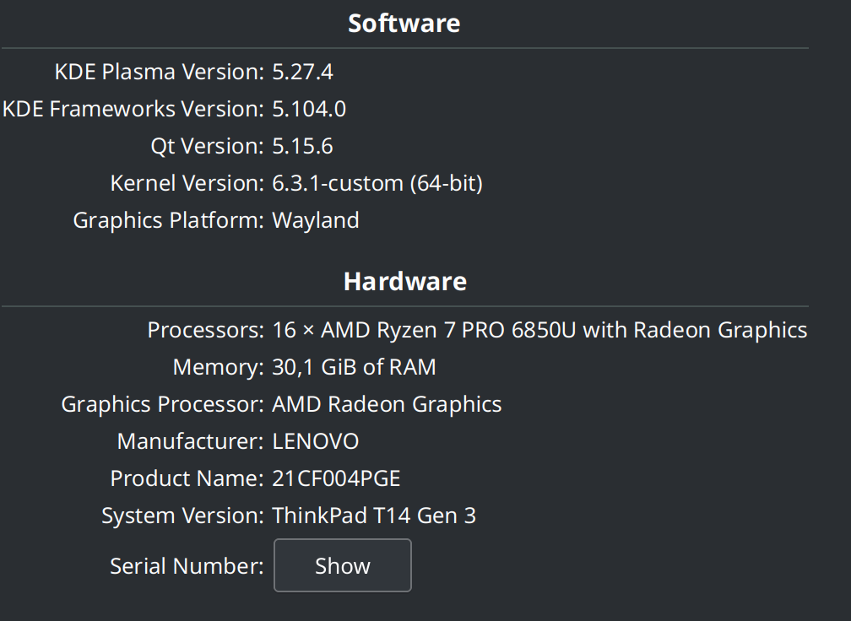Select the 30,1 GiB of RAM value
The image size is (851, 621).
[x=354, y=367]
